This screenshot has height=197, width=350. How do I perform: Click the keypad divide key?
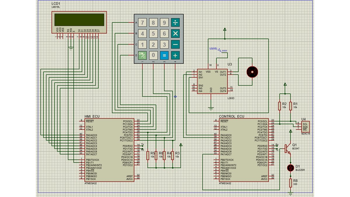pos(175,23)
